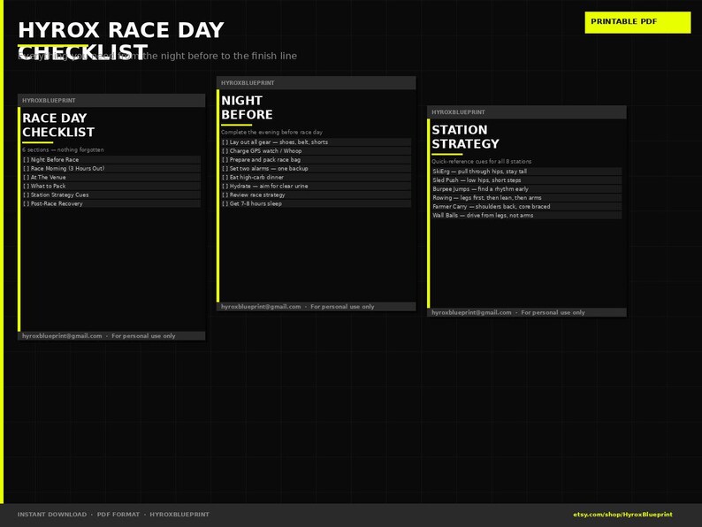Click the PRINTABLE PDF badge
The width and height of the screenshot is (702, 527).
tap(637, 22)
